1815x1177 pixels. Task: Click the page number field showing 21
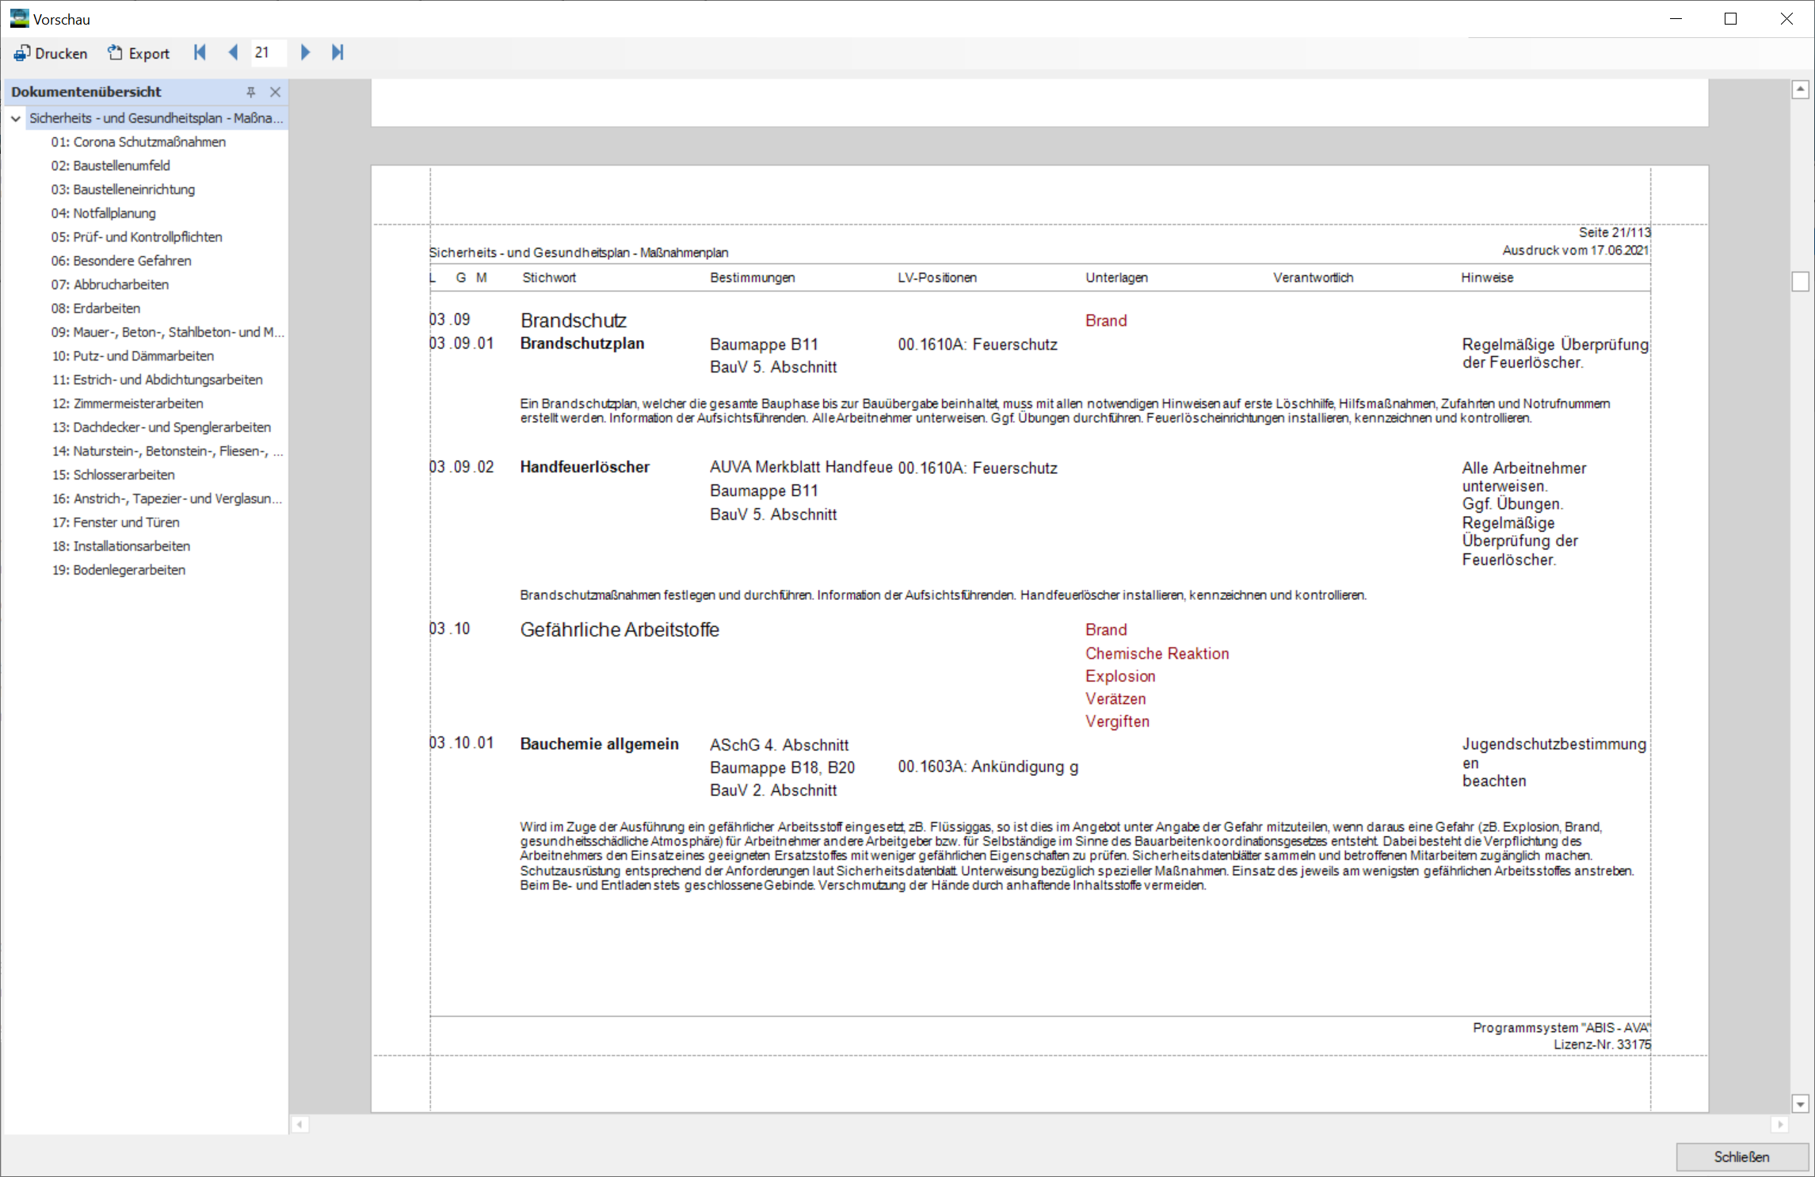click(x=268, y=52)
